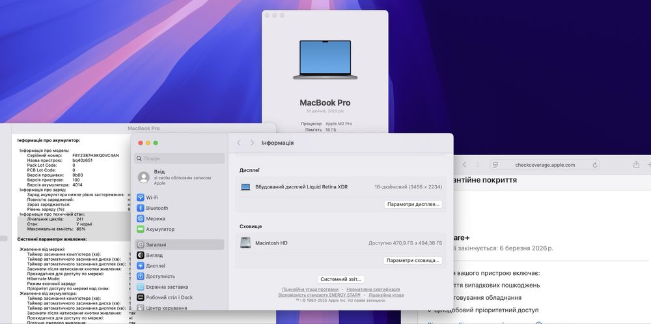Select the Робочий стіл і Dock item
The image size is (651, 324).
point(180,297)
